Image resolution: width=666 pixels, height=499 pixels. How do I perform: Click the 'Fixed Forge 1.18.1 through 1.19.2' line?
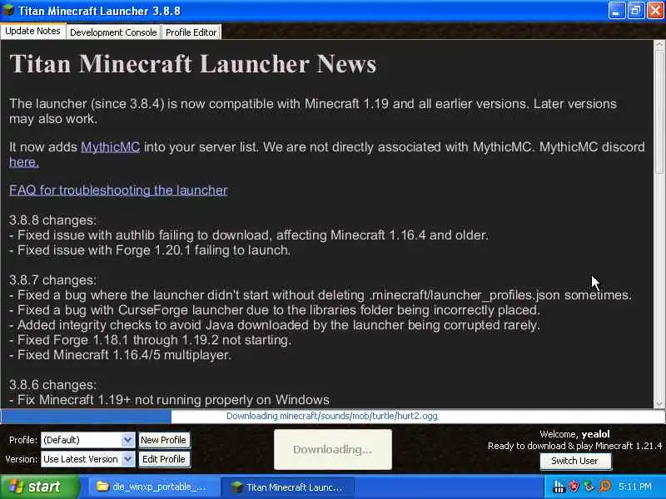pyautogui.click(x=151, y=340)
